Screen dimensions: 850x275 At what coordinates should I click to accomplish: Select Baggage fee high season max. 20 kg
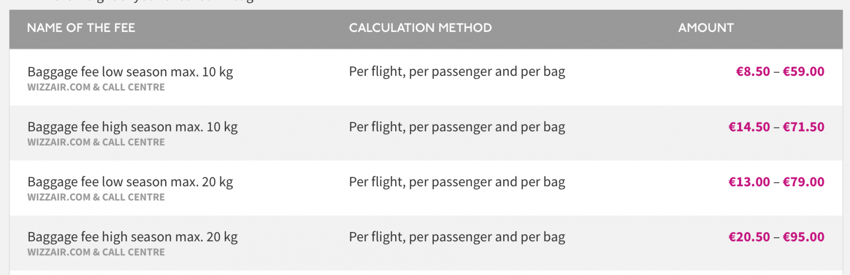coord(132,237)
